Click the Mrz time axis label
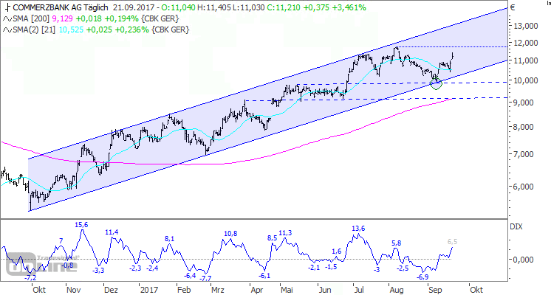Viewport: 551px width, 295px height. pyautogui.click(x=217, y=290)
